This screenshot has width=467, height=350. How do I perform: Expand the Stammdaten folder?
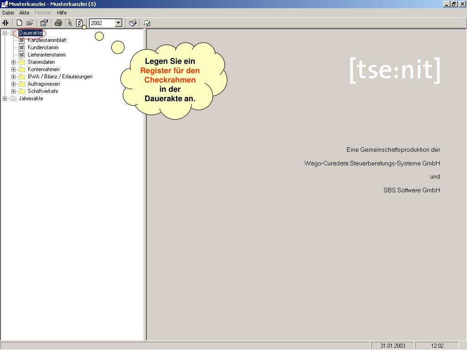pyautogui.click(x=14, y=62)
